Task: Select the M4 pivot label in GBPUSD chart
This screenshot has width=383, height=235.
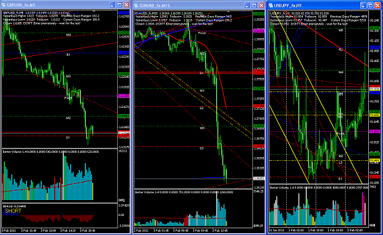Action: [69, 35]
